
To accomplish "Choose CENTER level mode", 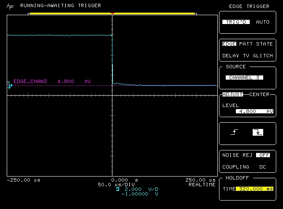I will pyautogui.click(x=259, y=94).
